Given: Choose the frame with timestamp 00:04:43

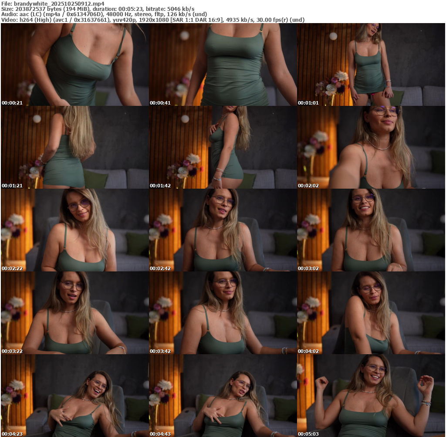Looking at the screenshot, I should point(223,396).
